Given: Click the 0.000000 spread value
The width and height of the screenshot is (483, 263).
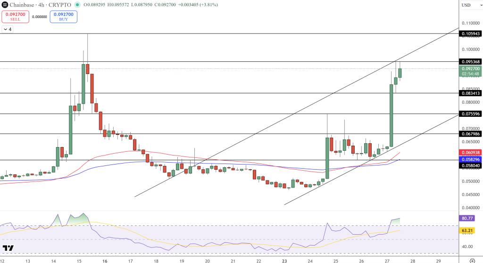Looking at the screenshot, I should point(40,17).
